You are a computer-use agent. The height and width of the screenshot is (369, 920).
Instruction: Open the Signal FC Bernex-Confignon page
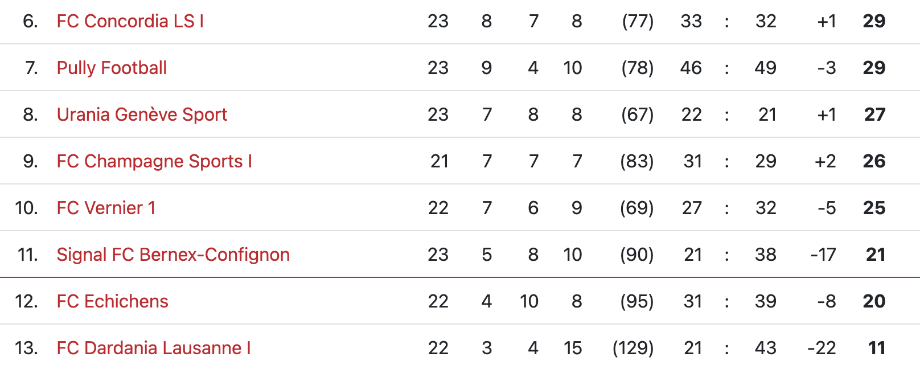[x=173, y=255]
